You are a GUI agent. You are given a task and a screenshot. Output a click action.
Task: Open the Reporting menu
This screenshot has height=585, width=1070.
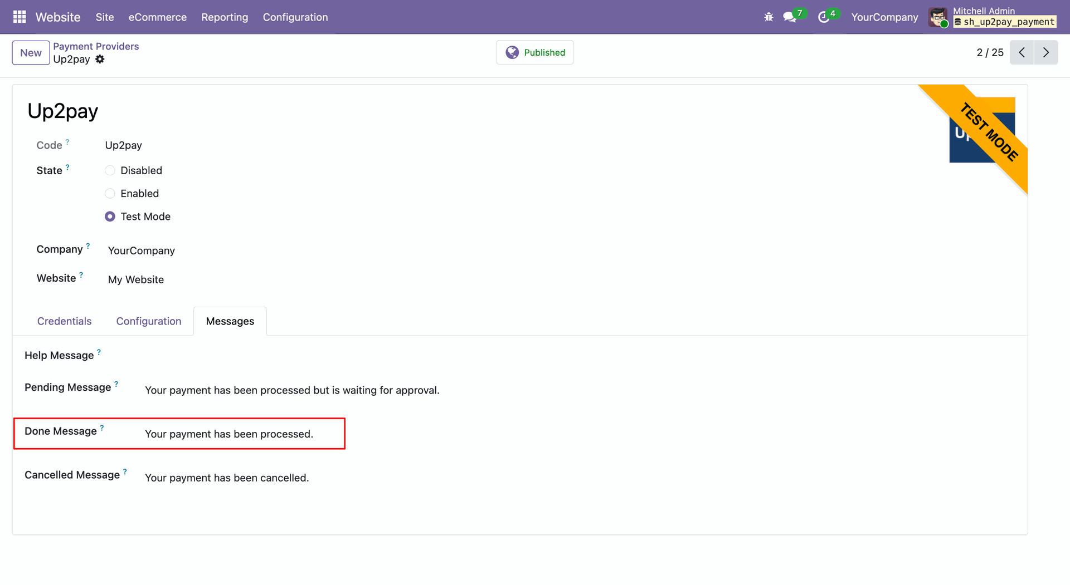tap(225, 17)
